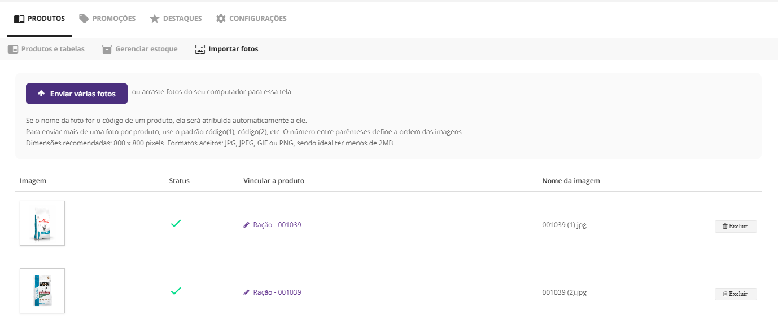Open thumbnail of first product photo
This screenshot has width=778, height=328.
[42, 223]
